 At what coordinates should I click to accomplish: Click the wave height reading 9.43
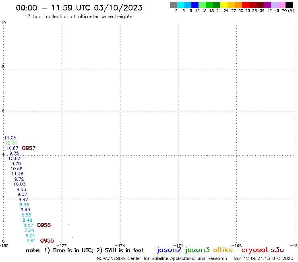pyautogui.click(x=25, y=210)
